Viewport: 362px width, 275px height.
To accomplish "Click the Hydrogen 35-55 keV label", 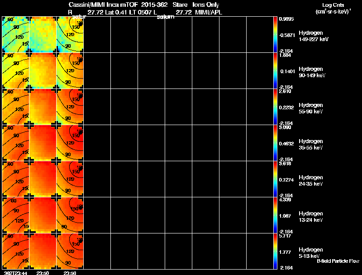I will pos(311,144).
